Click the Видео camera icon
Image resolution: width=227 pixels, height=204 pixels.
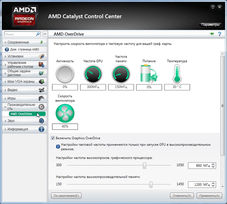42,90
